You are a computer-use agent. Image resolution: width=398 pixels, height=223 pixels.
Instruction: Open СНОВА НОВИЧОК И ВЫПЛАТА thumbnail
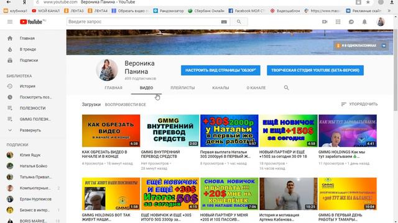pyautogui.click(x=229, y=194)
